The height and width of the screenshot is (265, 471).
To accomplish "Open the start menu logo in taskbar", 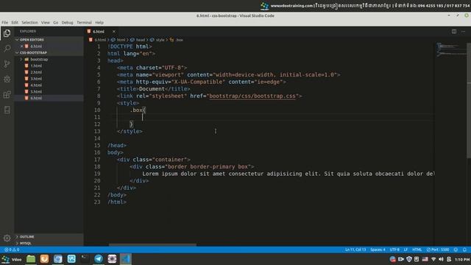I will 5,259.
